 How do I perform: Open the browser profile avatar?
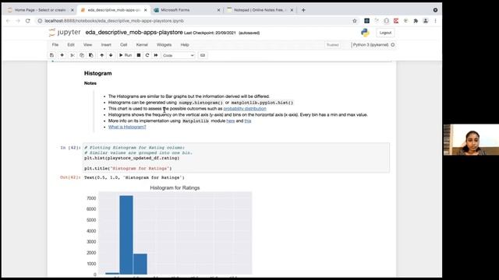pyautogui.click(x=426, y=21)
